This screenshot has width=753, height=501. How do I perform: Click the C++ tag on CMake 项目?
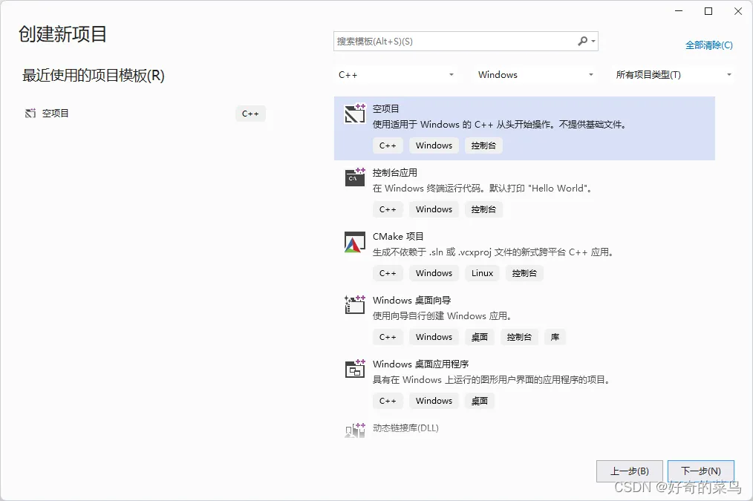click(x=388, y=273)
